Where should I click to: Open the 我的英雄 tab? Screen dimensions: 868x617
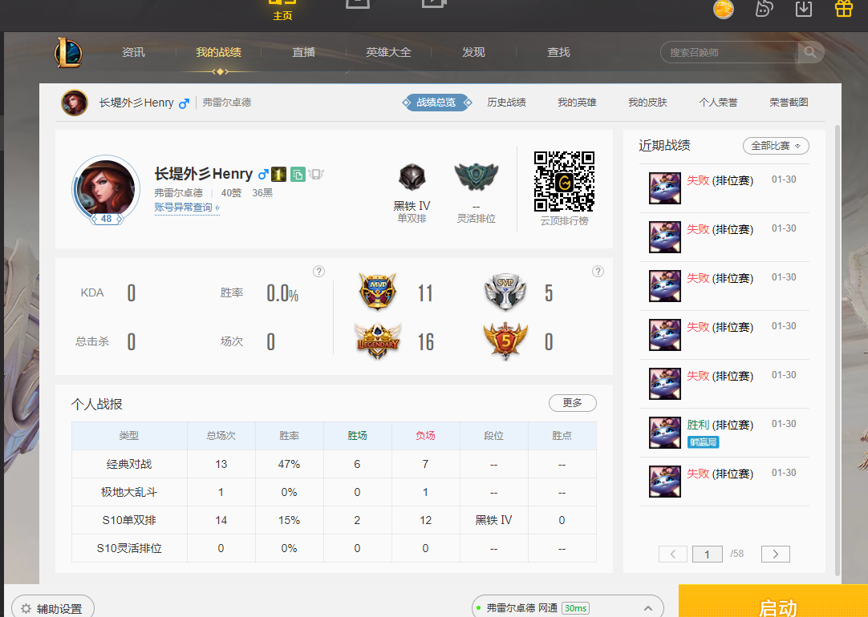[577, 103]
